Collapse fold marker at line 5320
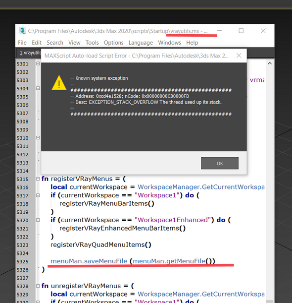 (38, 220)
